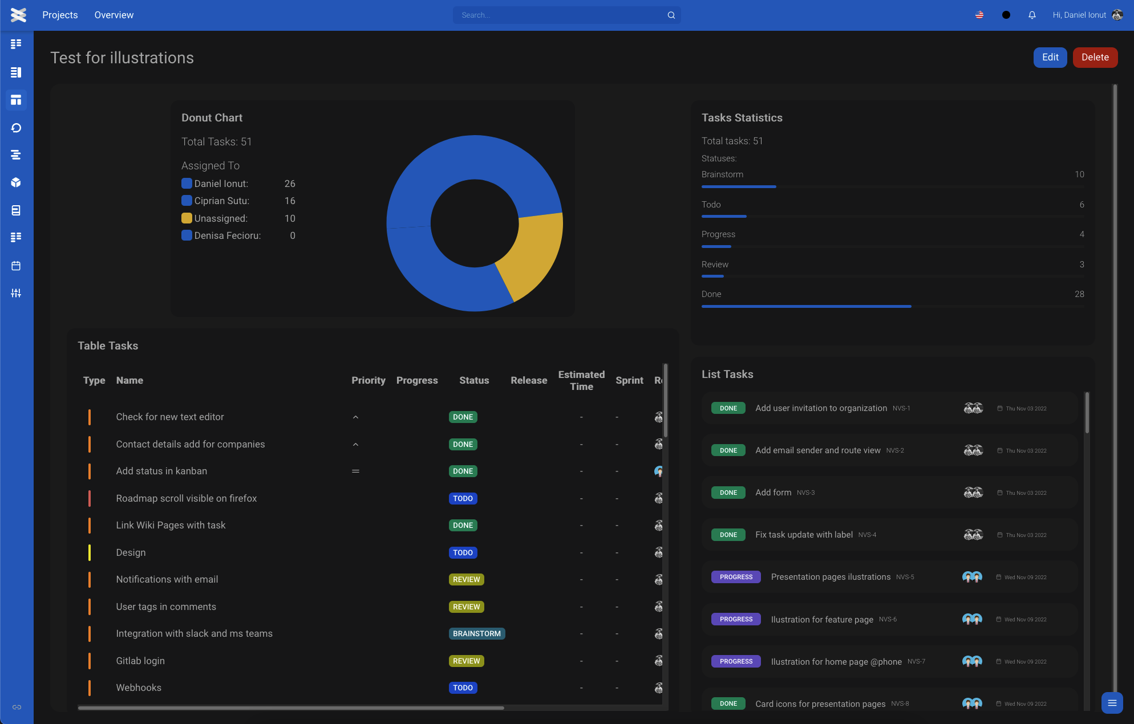This screenshot has width=1134, height=724.
Task: Click the notifications bell icon
Action: click(x=1032, y=15)
